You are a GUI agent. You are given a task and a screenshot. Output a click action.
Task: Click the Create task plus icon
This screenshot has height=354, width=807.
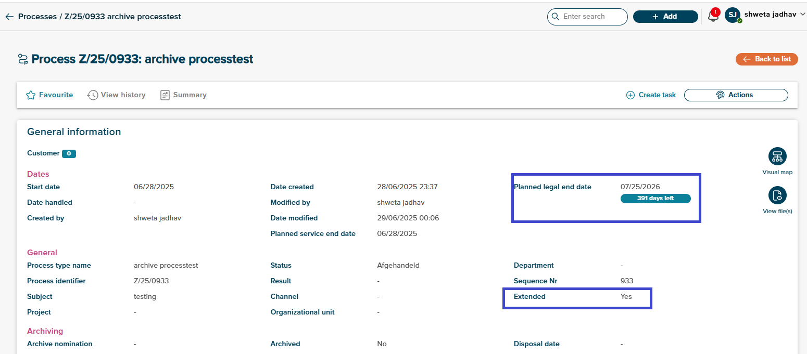click(x=631, y=95)
